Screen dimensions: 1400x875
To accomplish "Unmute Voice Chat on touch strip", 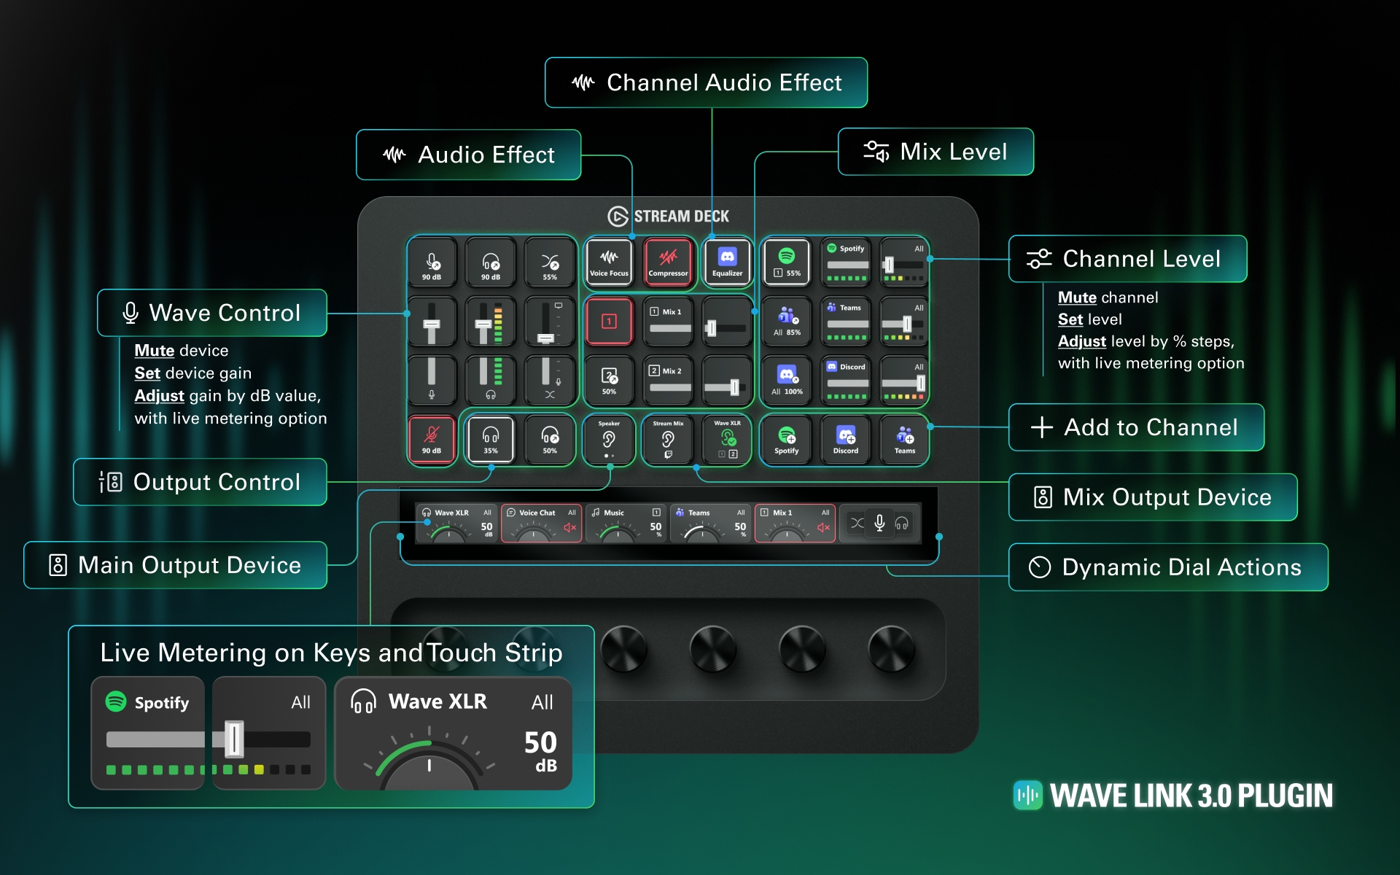I will point(569,528).
